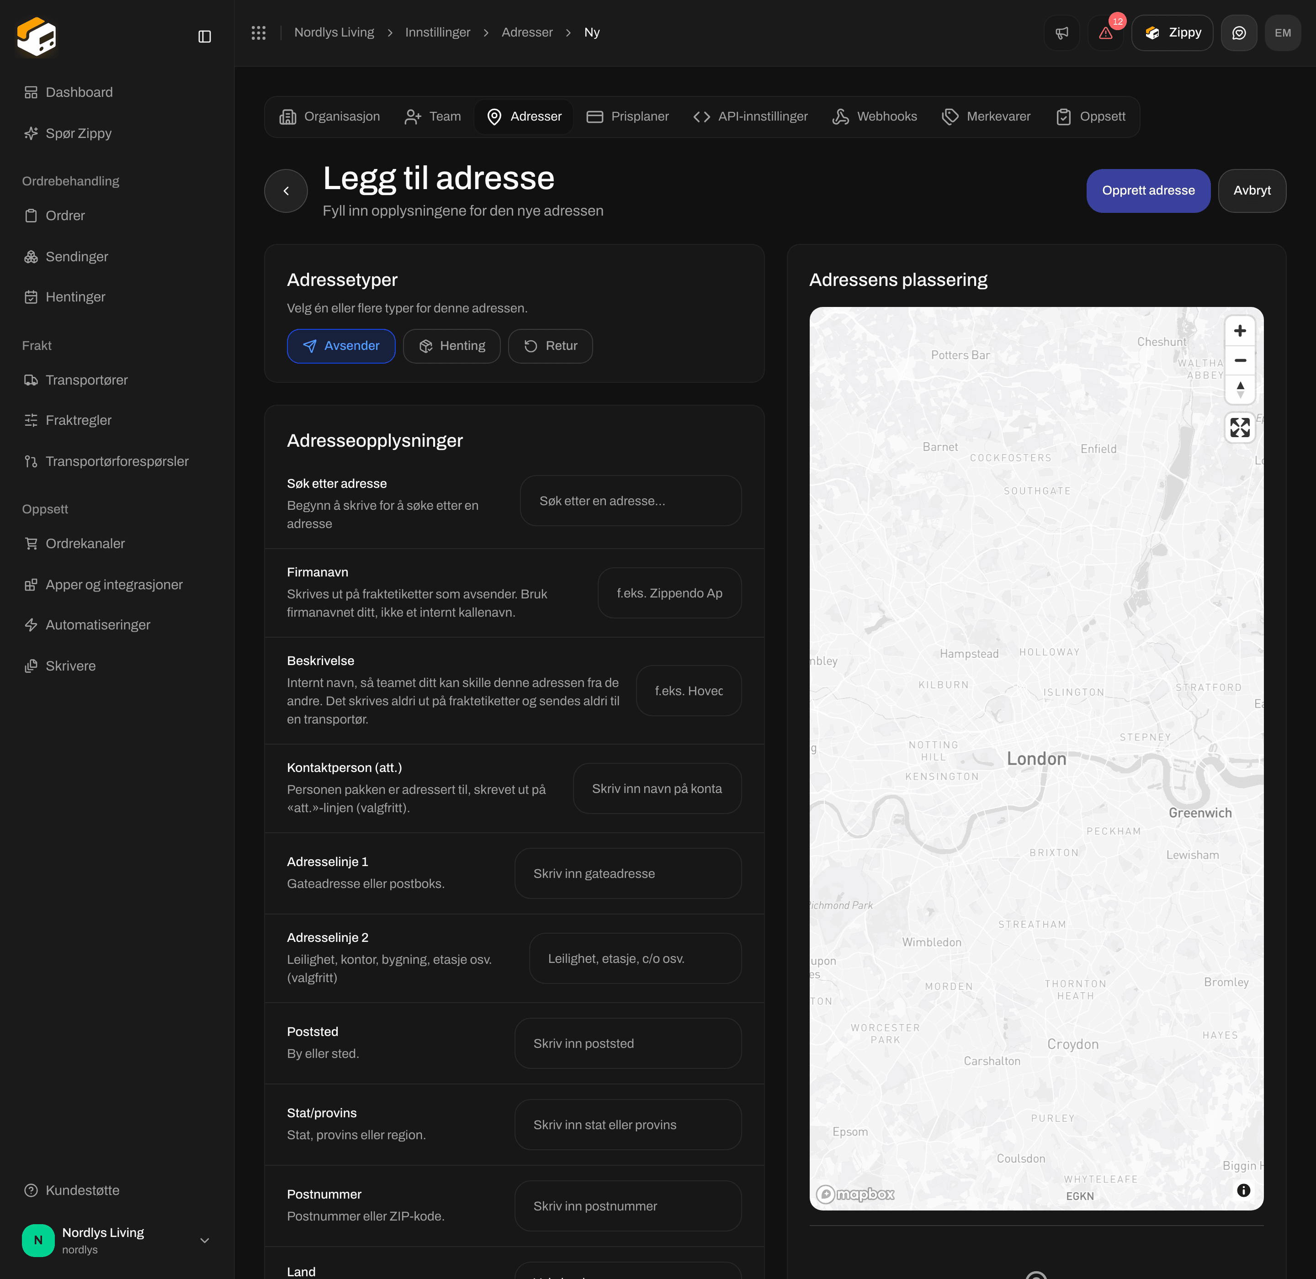Toggle the Retur address type
The width and height of the screenshot is (1316, 1279).
pyautogui.click(x=551, y=346)
